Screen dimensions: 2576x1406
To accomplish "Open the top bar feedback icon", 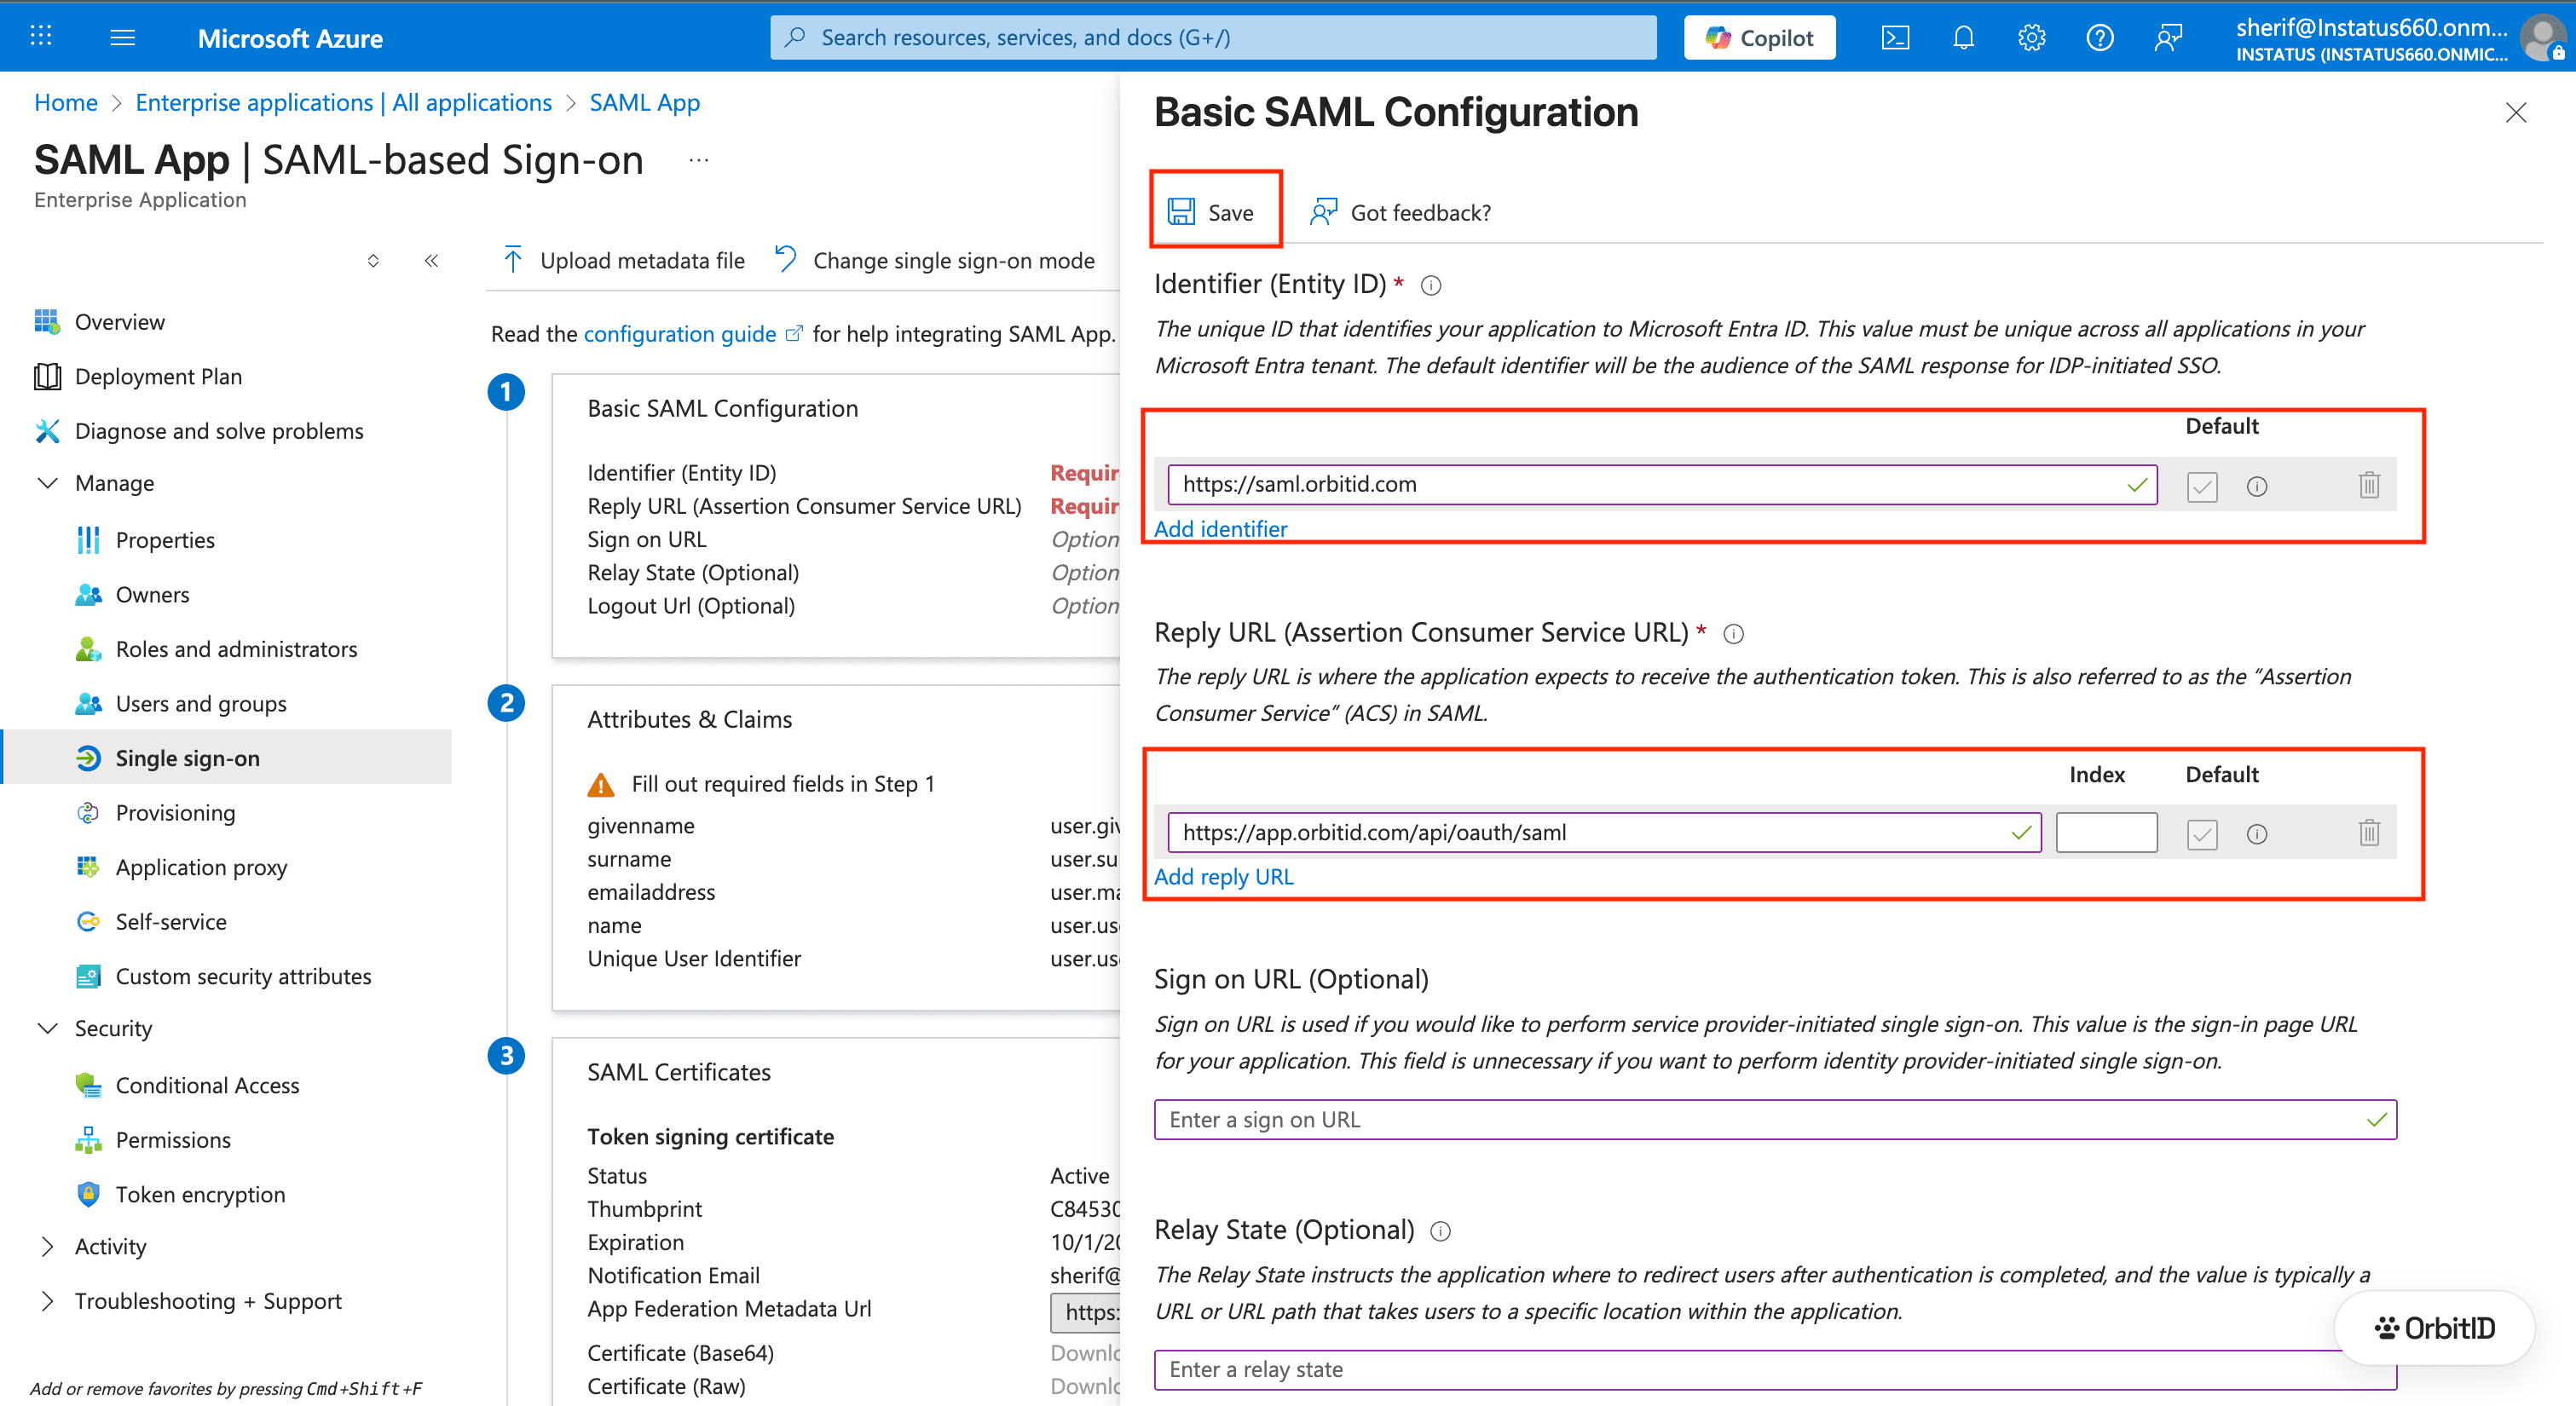I will [2168, 38].
